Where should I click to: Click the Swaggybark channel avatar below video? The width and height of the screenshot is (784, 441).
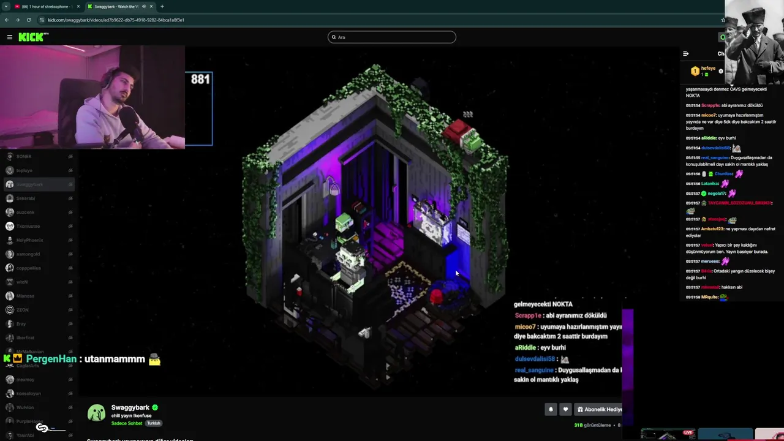pos(96,413)
